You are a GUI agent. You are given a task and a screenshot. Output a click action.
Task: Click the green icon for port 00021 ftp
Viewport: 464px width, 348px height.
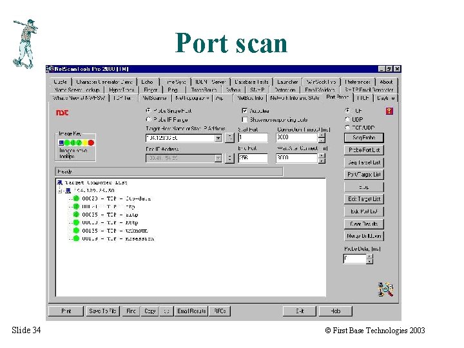76,207
